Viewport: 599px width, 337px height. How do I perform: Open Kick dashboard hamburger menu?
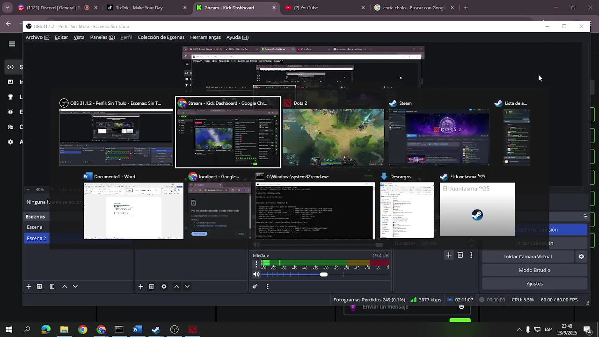(x=12, y=44)
